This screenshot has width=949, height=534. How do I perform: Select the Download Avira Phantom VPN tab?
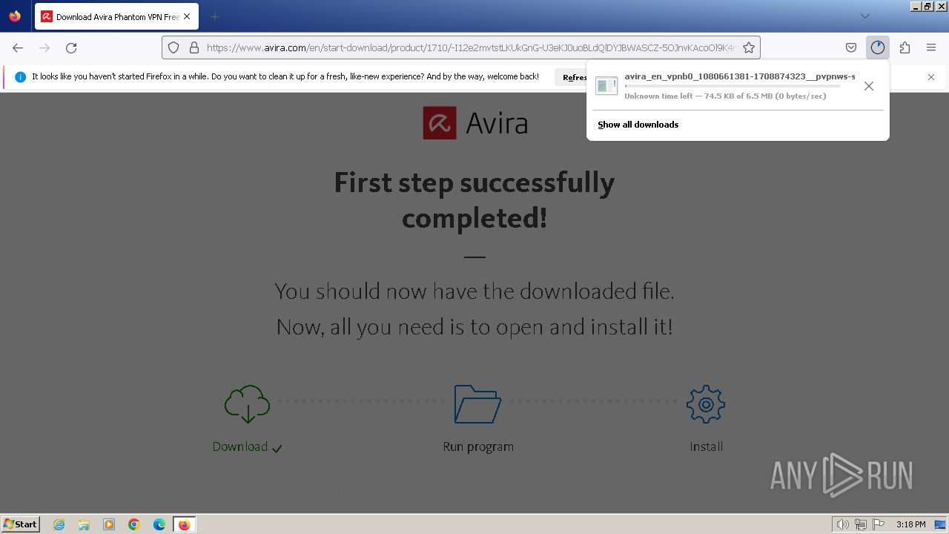[x=116, y=16]
